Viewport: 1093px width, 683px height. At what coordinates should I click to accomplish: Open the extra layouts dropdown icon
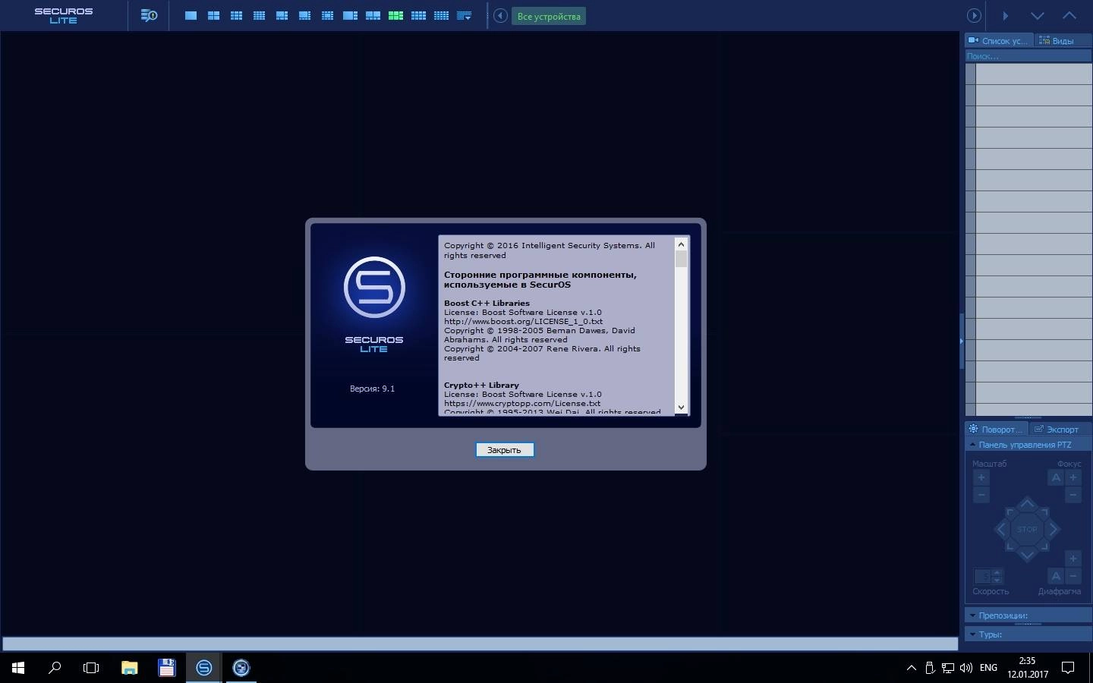tap(465, 15)
